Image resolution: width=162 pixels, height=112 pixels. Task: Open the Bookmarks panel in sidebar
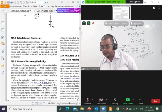[3, 22]
